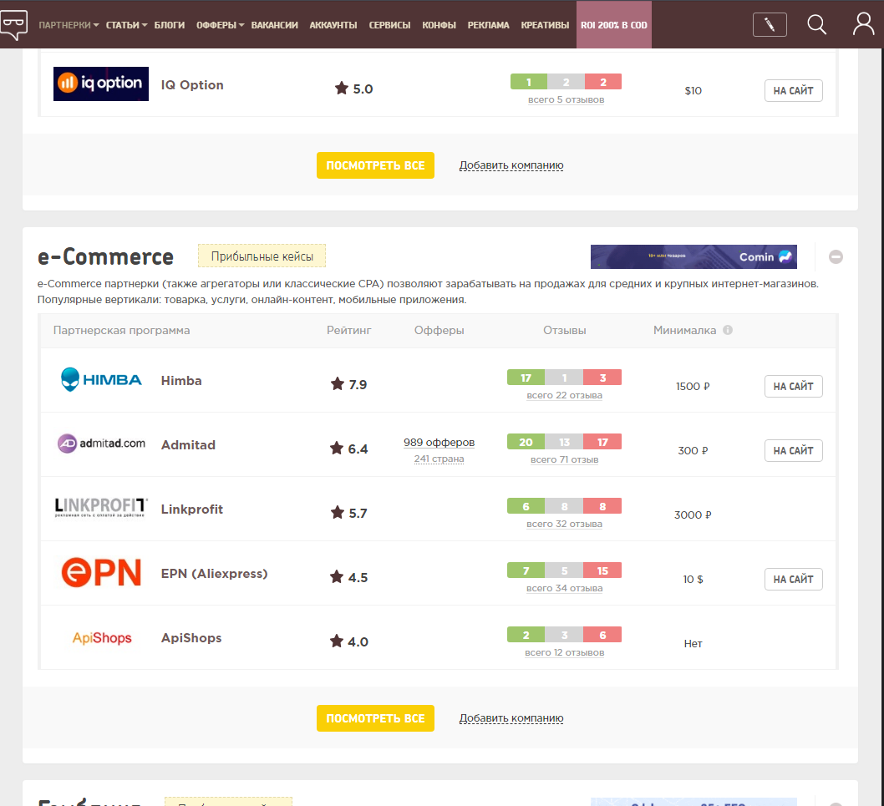Click the Linkprofit logo
This screenshot has height=806, width=884.
tap(101, 507)
